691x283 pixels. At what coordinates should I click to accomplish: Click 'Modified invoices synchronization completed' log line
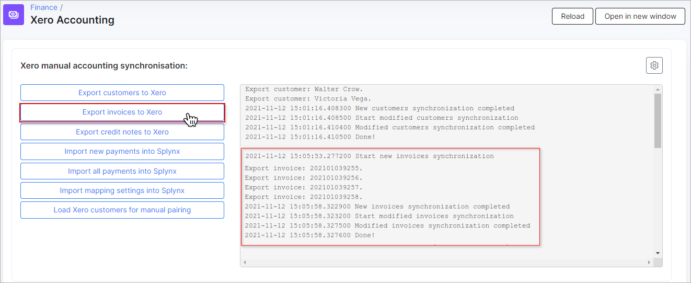tap(387, 225)
